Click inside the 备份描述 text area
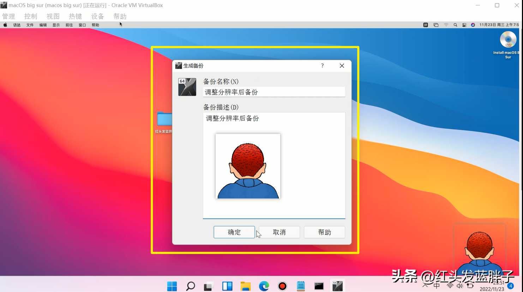The image size is (523, 292). point(274,165)
